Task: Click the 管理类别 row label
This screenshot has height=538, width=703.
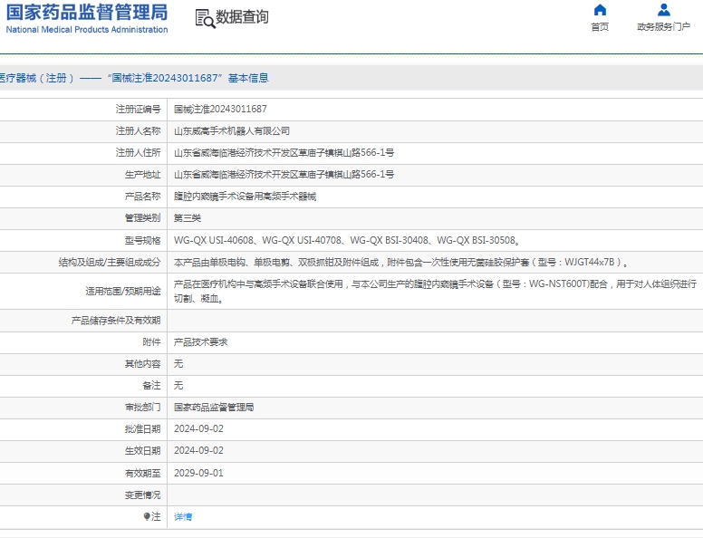Action: click(142, 218)
